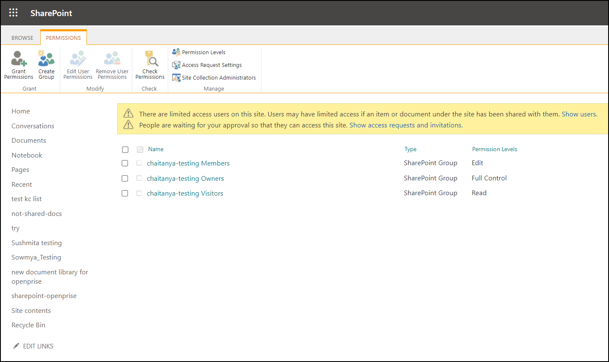Click the EDIT LINKS pencil icon
The image size is (609, 362).
[16, 346]
